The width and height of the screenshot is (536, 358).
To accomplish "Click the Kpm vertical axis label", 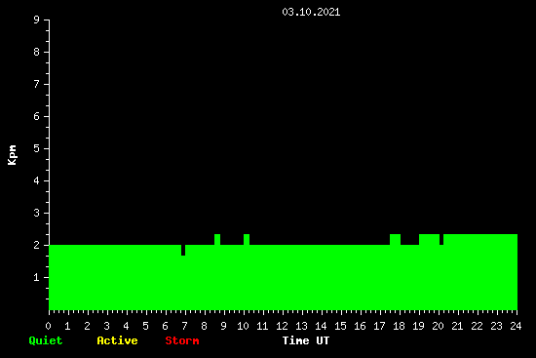I will click(x=13, y=155).
